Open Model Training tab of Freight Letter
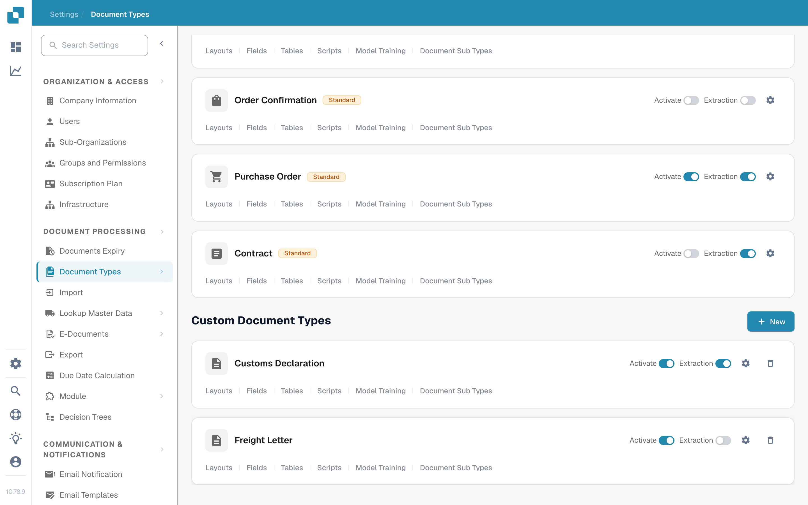 (381, 468)
